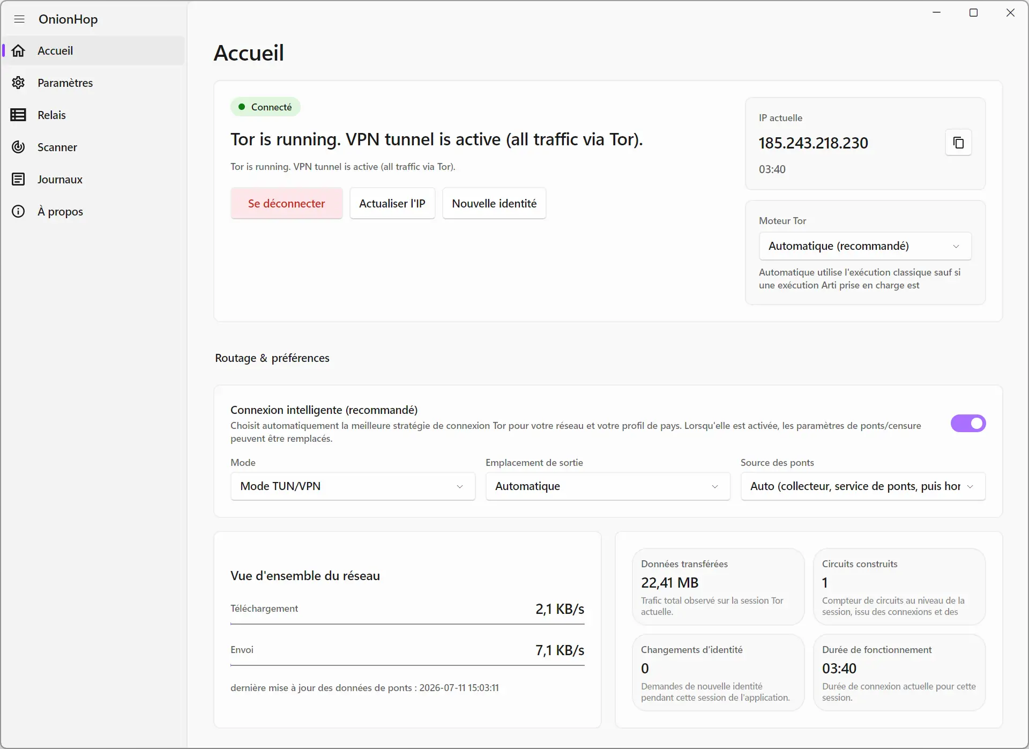This screenshot has width=1029, height=749.
Task: Click the Données transférées card
Action: (718, 587)
